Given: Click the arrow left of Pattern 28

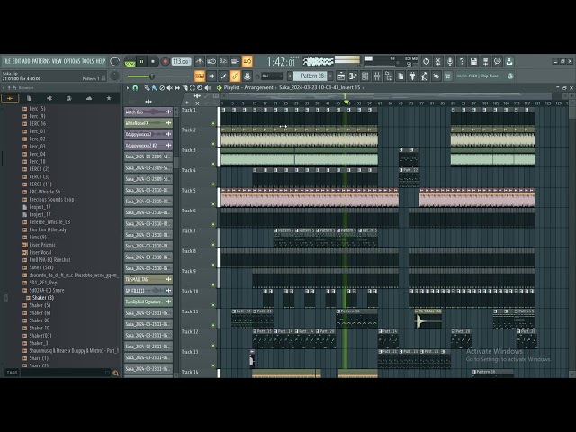Looking at the screenshot, I should 290,76.
